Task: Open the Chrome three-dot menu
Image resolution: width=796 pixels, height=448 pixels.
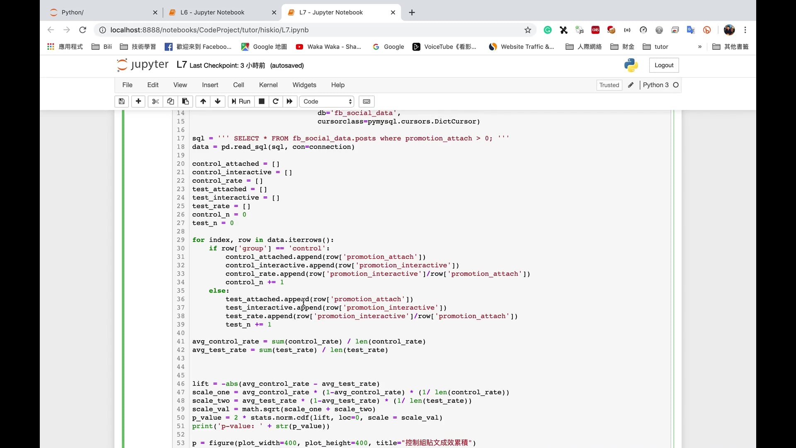Action: (x=745, y=30)
